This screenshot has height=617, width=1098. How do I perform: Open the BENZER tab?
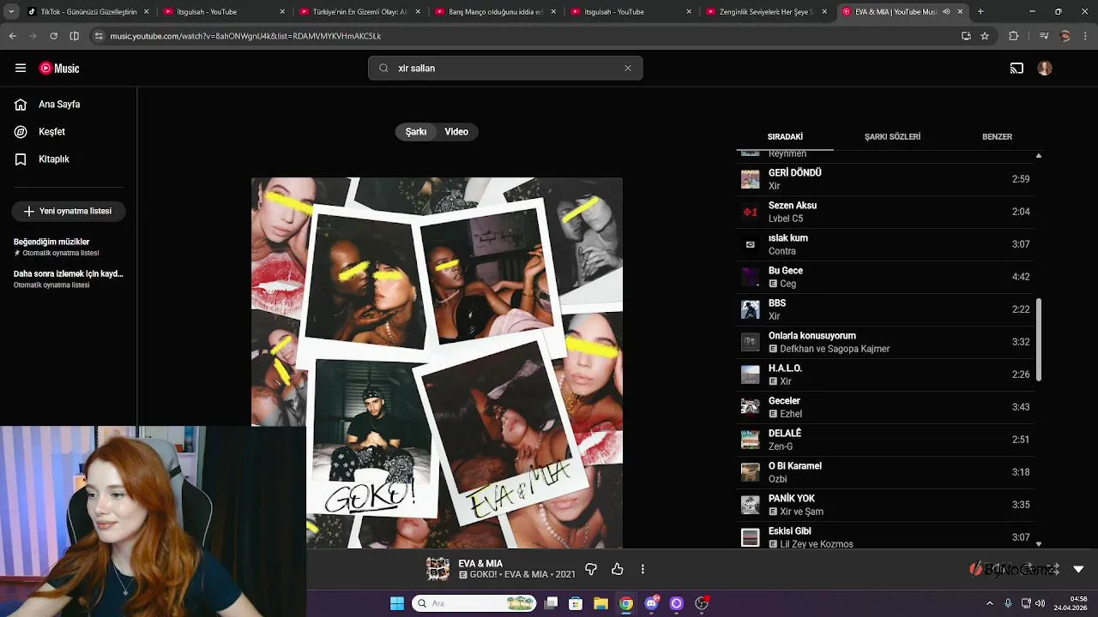click(997, 137)
